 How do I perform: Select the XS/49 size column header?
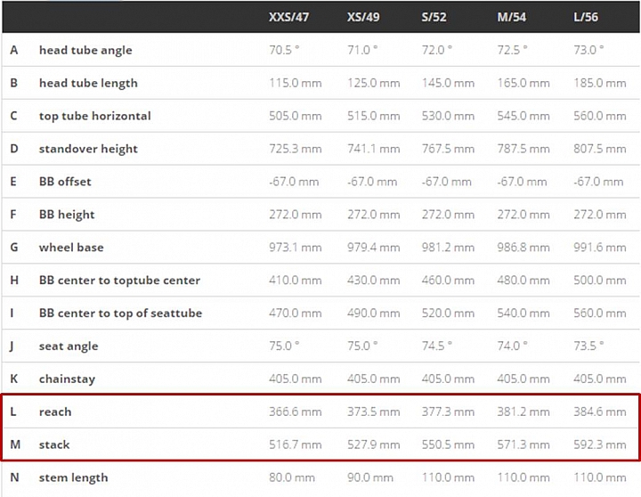click(x=363, y=17)
